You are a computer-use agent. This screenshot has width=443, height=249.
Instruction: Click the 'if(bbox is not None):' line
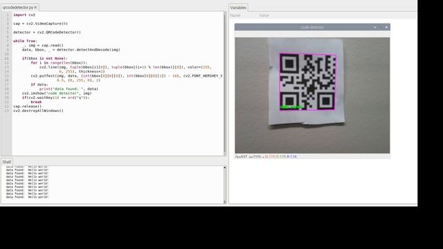[x=44, y=58]
